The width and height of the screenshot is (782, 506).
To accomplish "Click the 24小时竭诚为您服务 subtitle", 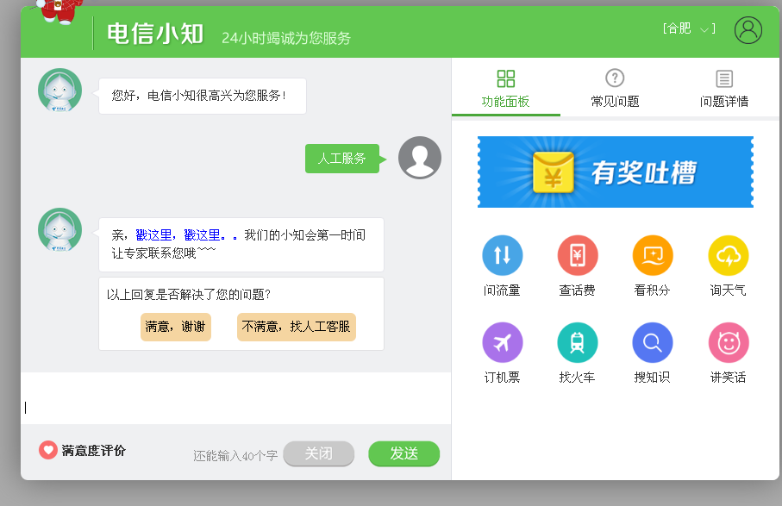I will coord(286,38).
